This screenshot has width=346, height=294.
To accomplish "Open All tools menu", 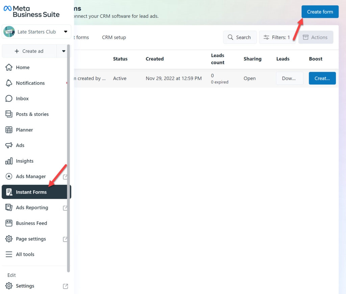I will tap(25, 254).
